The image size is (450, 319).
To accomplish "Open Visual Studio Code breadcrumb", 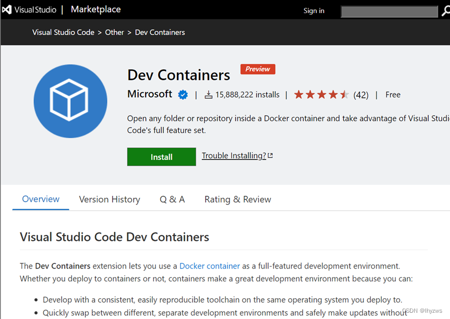I will point(63,32).
